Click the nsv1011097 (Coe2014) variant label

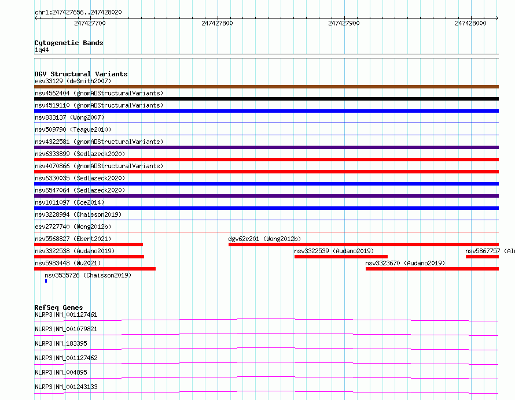pyautogui.click(x=69, y=202)
